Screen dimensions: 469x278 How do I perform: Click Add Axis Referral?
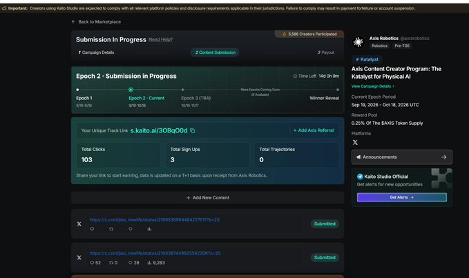(x=314, y=130)
